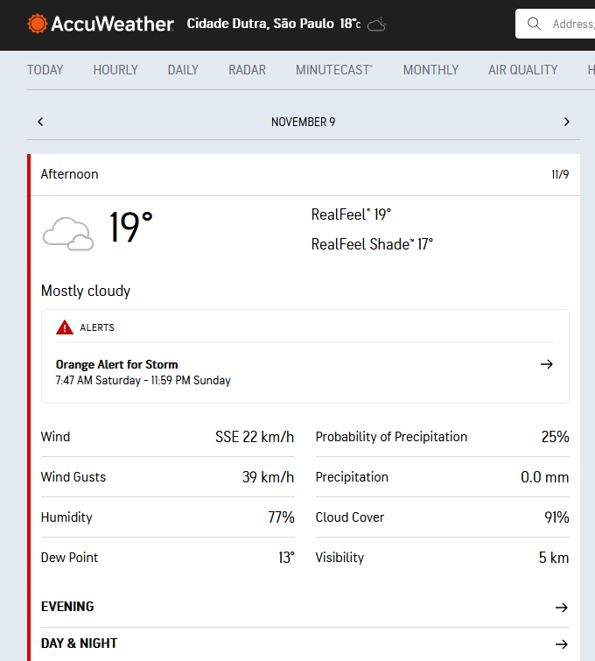
Task: Click the 13° dew point value
Action: point(286,558)
